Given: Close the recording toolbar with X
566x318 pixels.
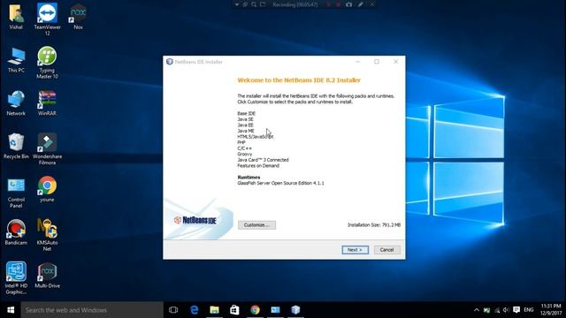Looking at the screenshot, I should pyautogui.click(x=372, y=4).
